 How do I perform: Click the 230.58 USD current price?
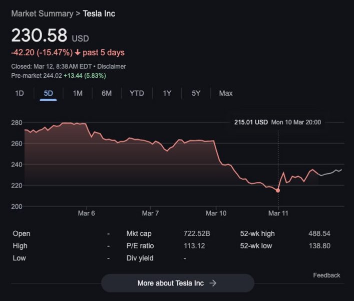click(x=39, y=36)
